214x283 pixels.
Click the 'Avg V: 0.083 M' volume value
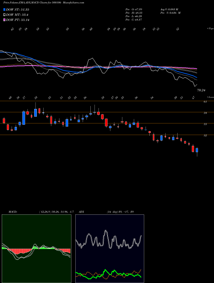coord(169,9)
